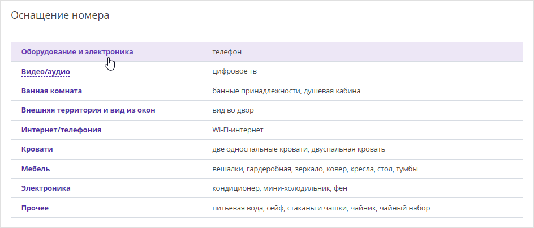Click the 'вид во двор' value
534x228 pixels.
[233, 110]
